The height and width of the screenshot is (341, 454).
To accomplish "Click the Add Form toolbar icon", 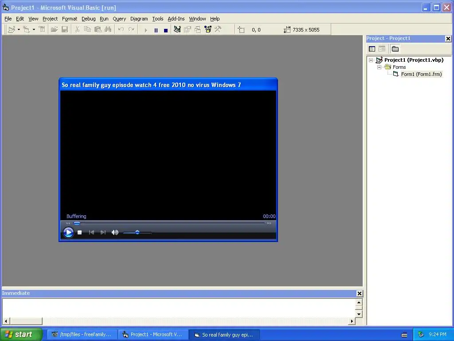I will 26,29.
